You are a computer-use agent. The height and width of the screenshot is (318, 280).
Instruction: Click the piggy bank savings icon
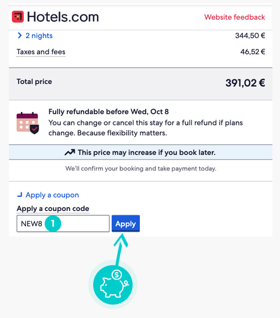pos(112,285)
